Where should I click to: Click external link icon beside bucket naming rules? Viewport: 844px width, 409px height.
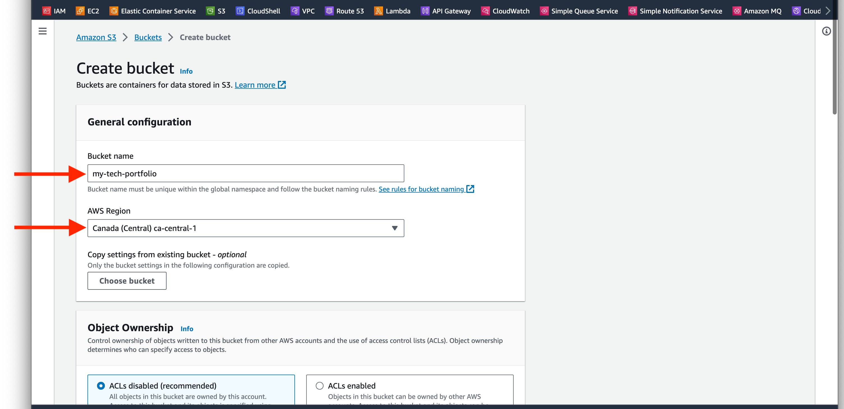click(470, 189)
